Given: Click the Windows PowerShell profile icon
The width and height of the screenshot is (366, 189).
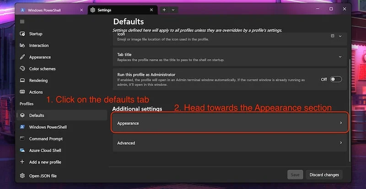Looking at the screenshot, I should [22, 127].
